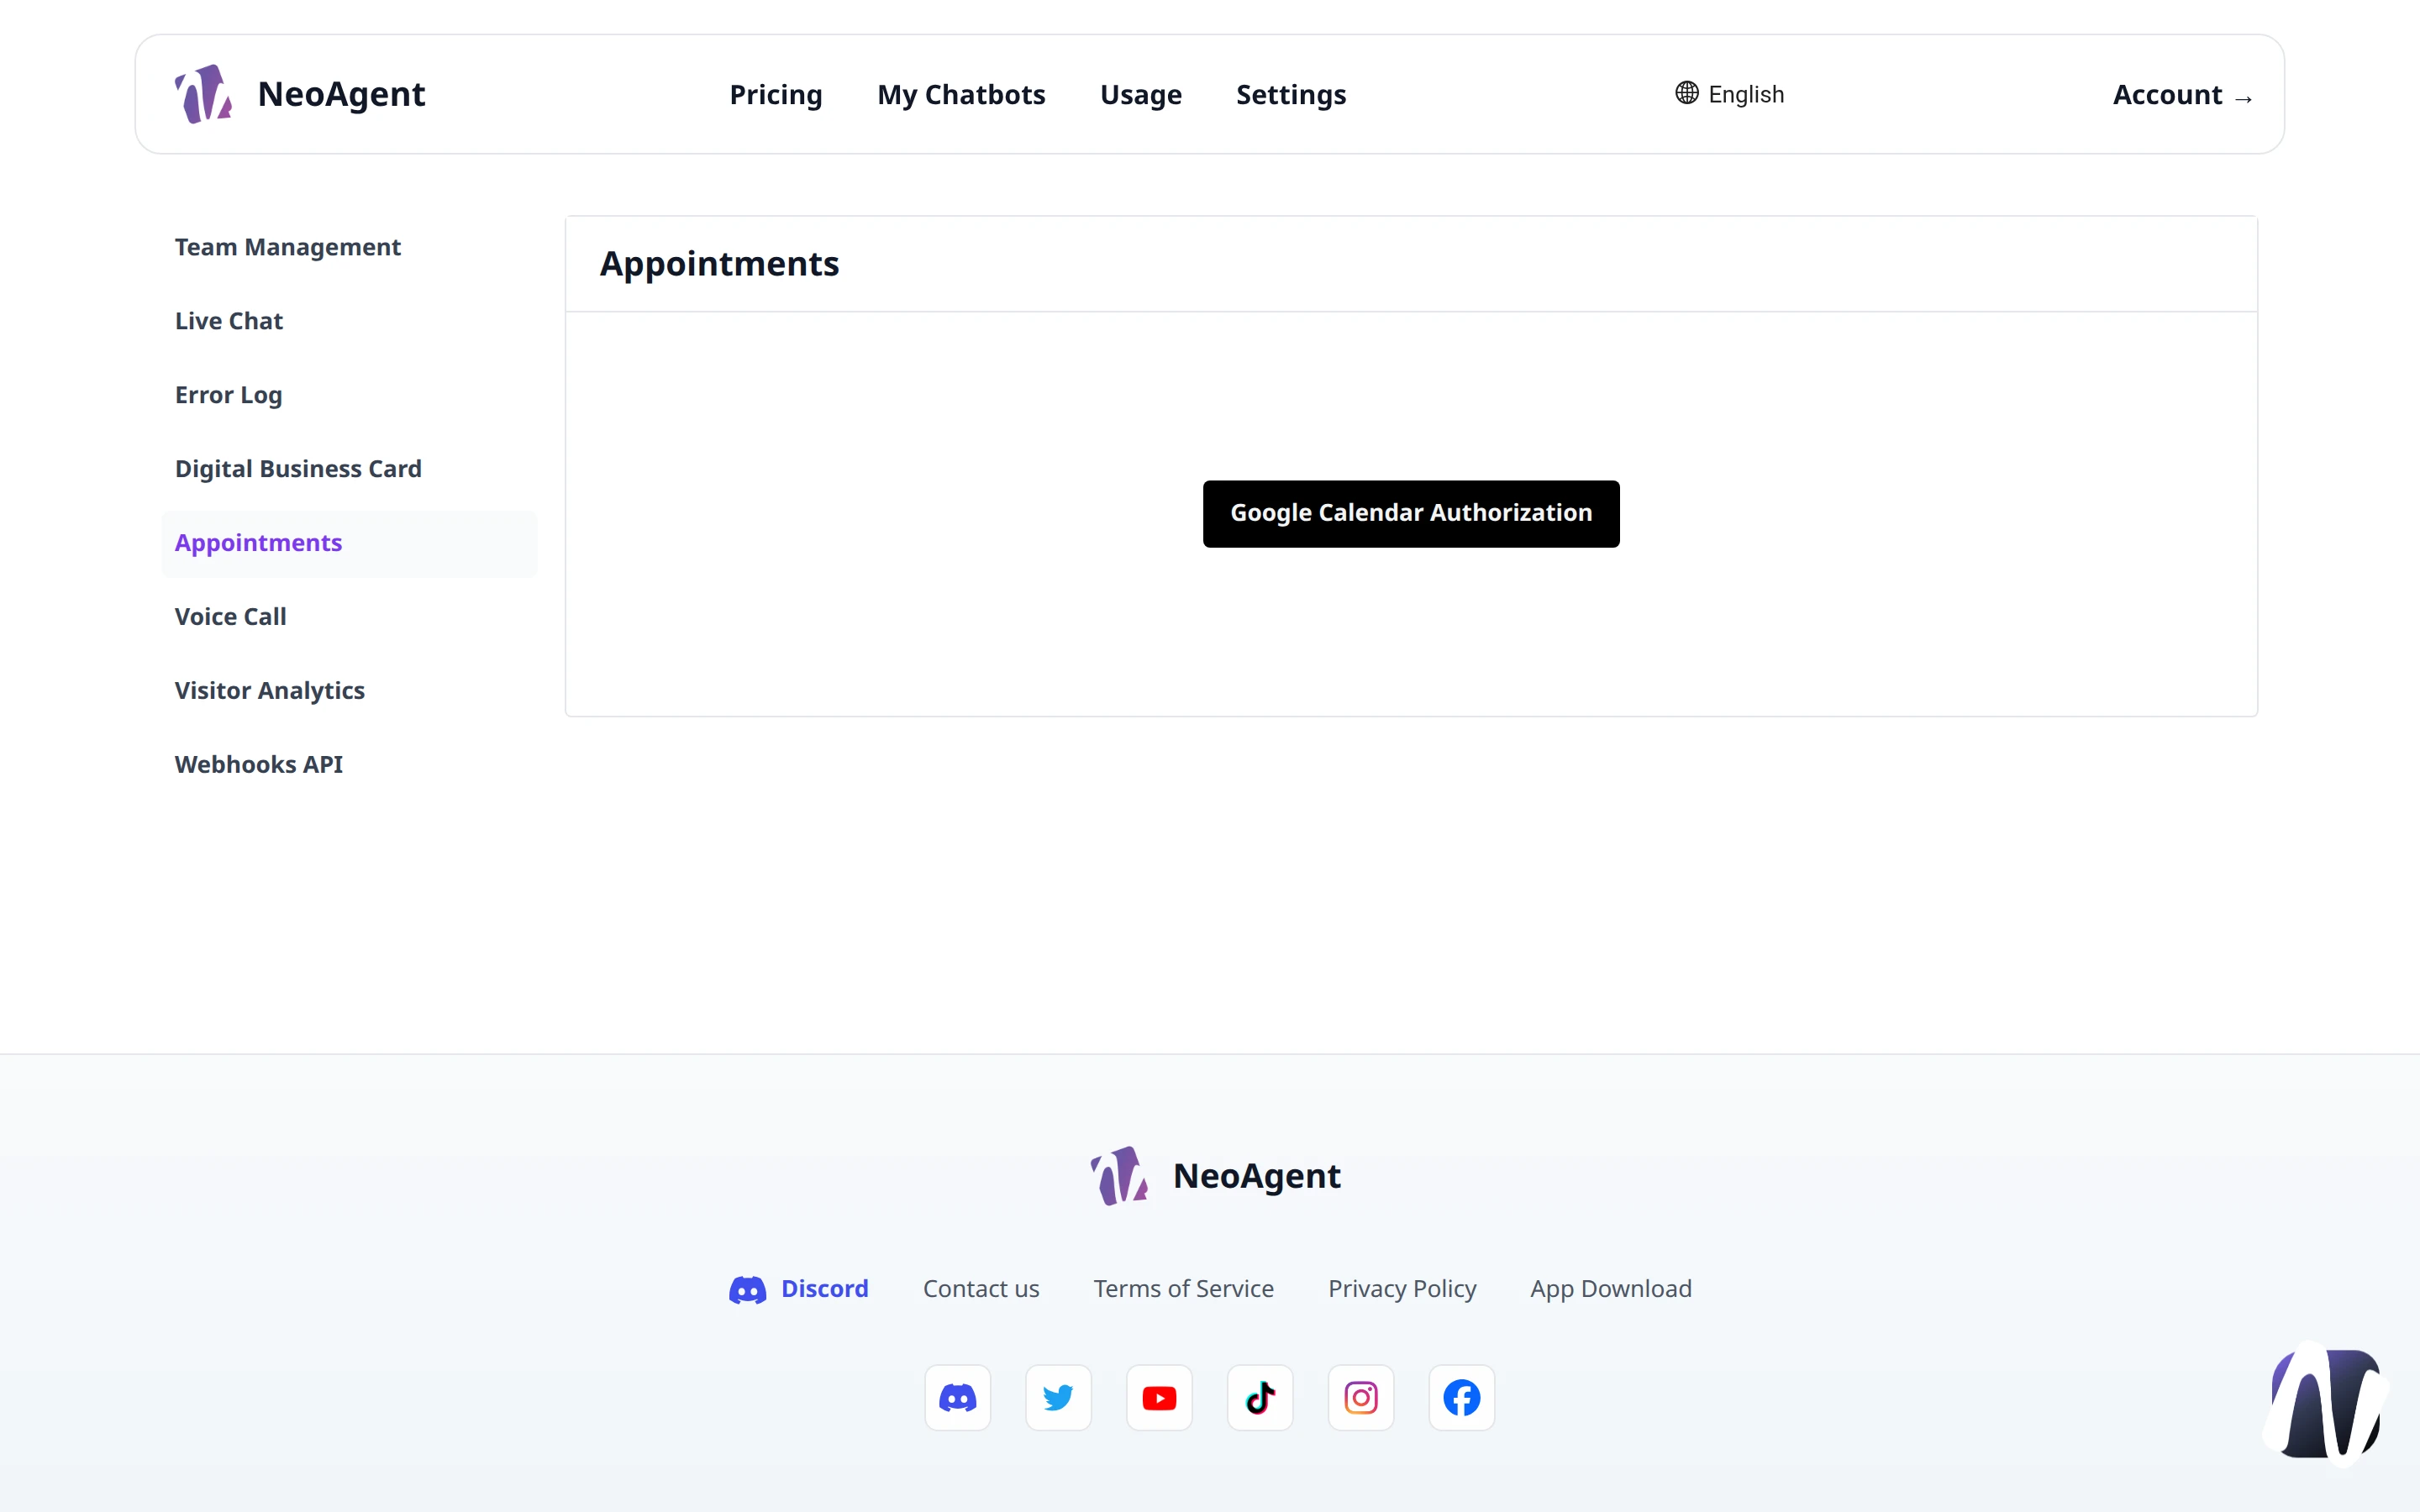Select the Appointments sidebar item

click(349, 543)
